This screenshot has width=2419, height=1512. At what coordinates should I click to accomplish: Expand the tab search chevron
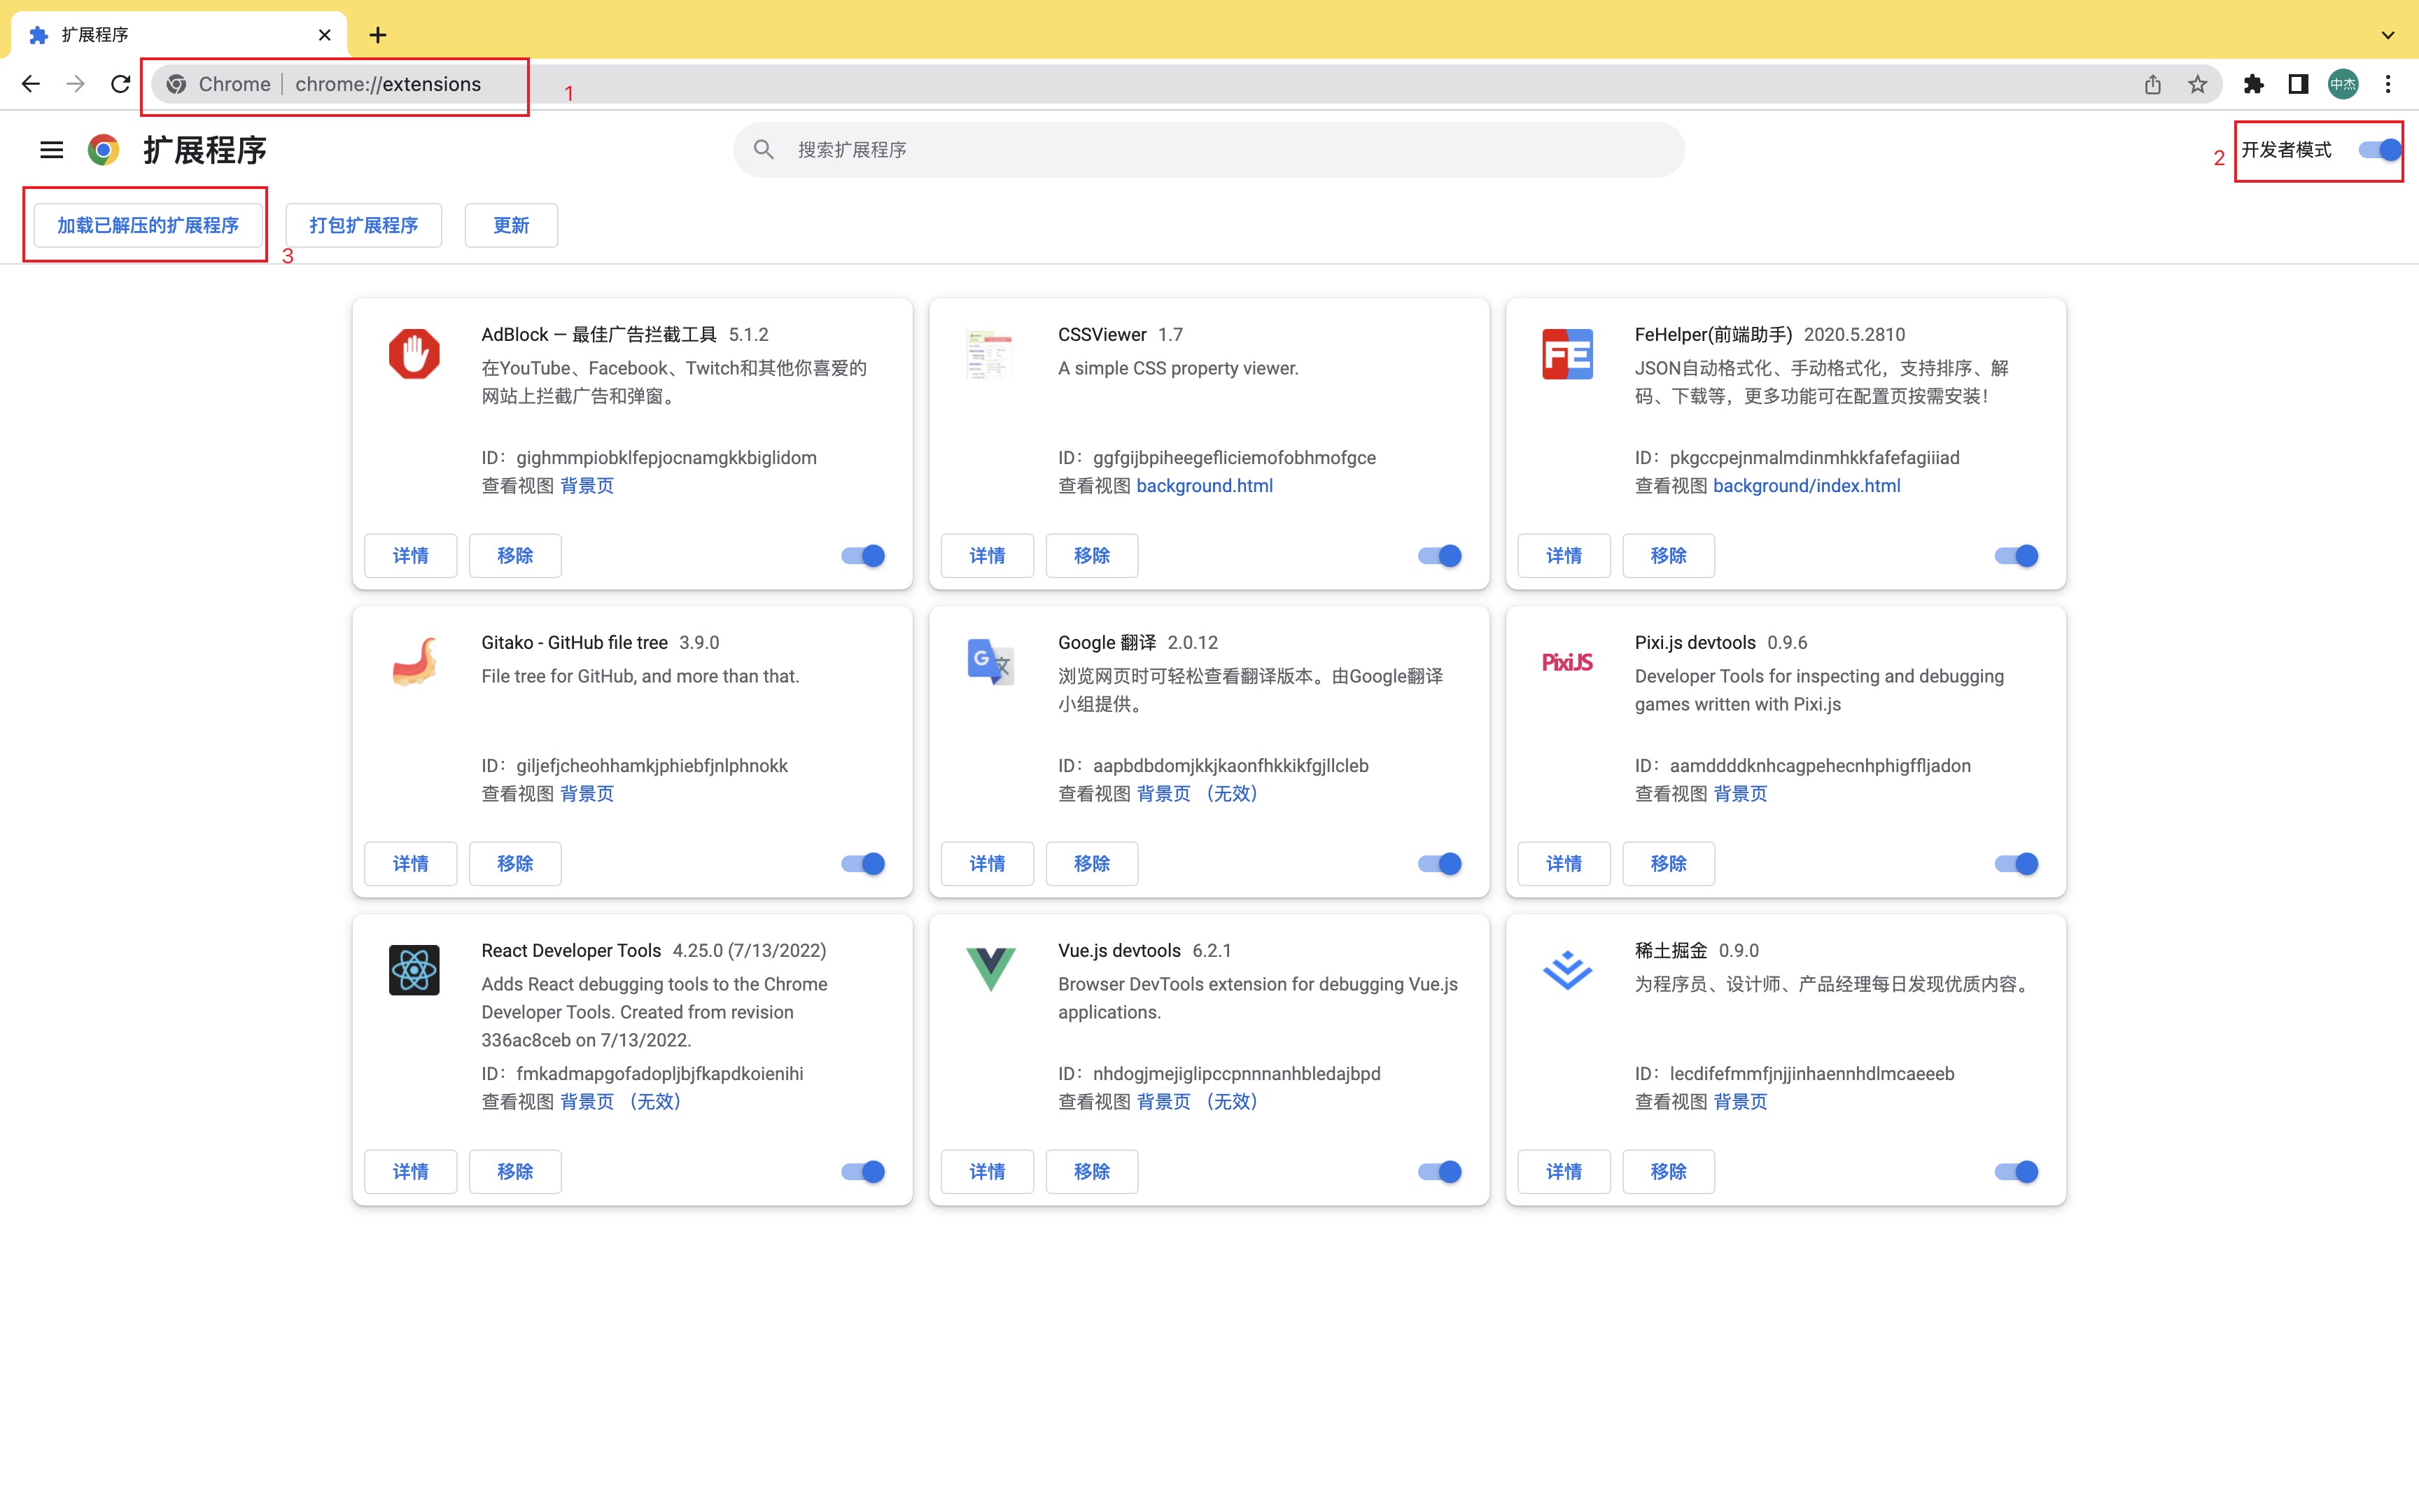(2388, 35)
